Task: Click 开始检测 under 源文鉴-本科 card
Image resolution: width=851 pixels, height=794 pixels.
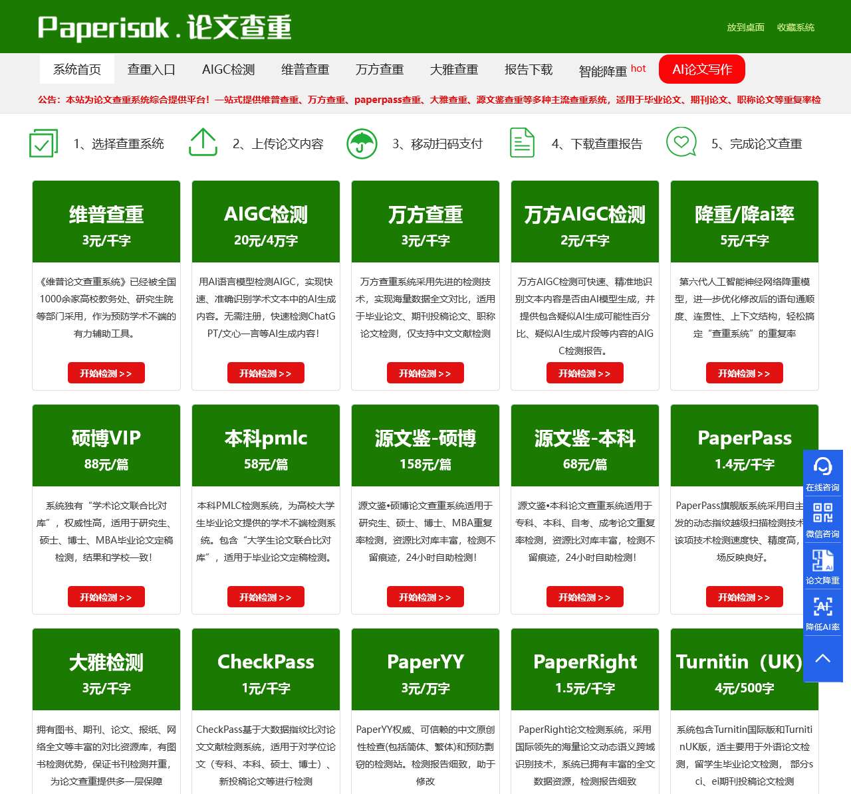Action: point(585,597)
